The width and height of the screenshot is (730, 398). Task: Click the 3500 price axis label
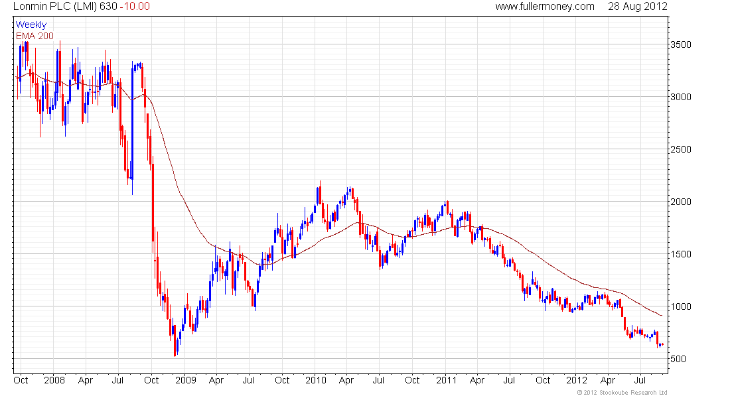681,44
